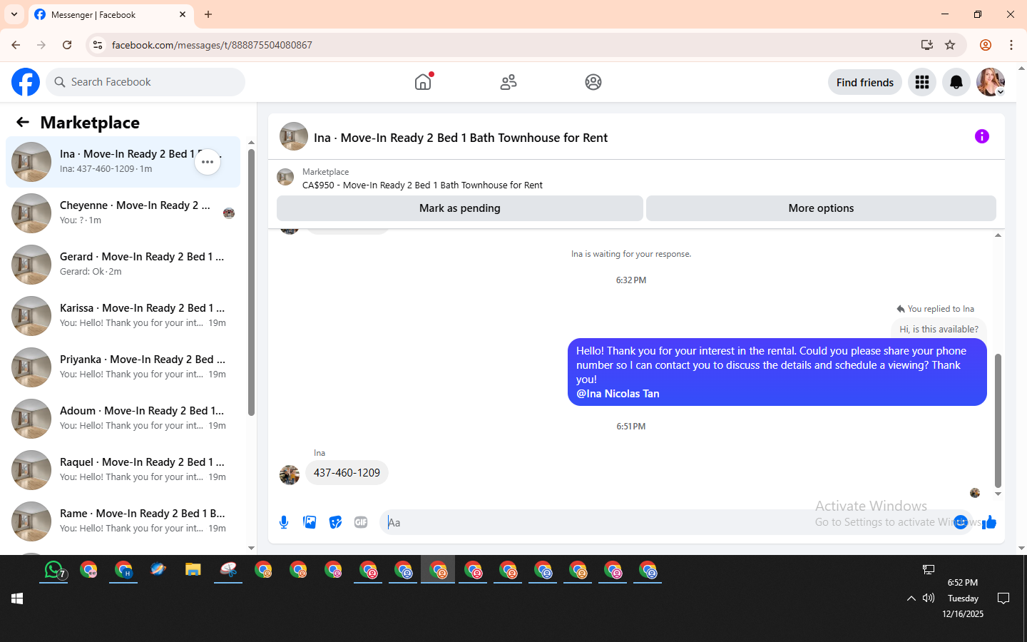Open the Priyanka conversation
The height and width of the screenshot is (642, 1027).
(x=123, y=367)
